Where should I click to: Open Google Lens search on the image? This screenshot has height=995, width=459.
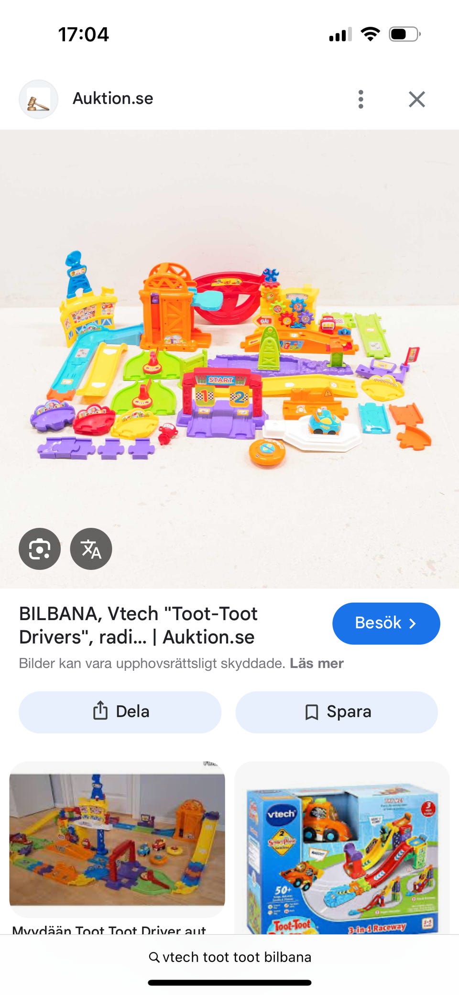coord(40,549)
